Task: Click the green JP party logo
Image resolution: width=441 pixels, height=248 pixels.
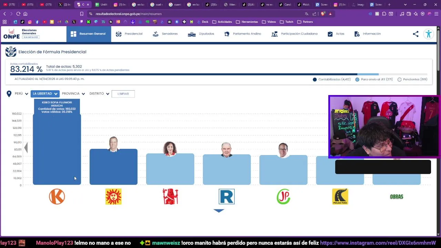Action: click(x=283, y=197)
